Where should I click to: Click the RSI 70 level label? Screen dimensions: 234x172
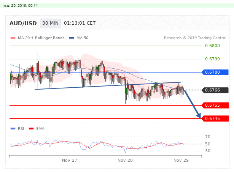208,137
